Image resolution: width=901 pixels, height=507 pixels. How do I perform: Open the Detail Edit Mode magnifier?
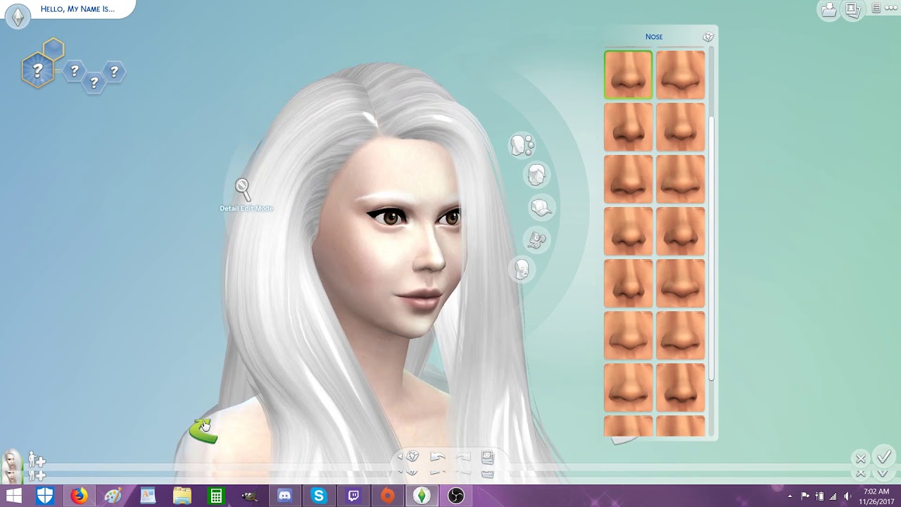pyautogui.click(x=243, y=188)
